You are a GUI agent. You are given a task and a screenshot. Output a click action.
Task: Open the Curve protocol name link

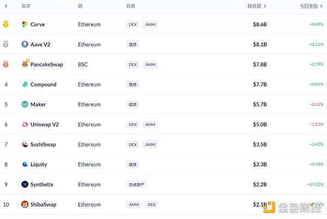[38, 25]
